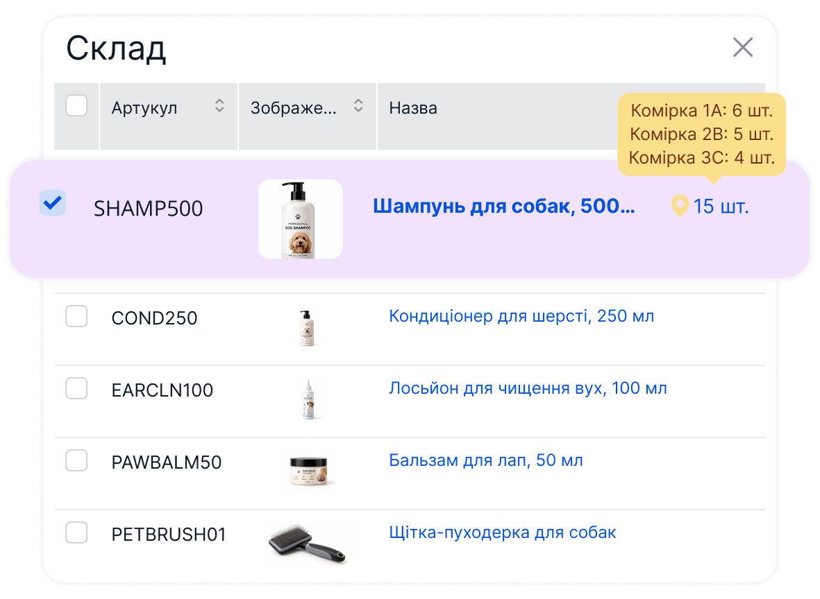Click the 15 шт. stock quantity
This screenshot has height=599, width=820.
click(721, 207)
